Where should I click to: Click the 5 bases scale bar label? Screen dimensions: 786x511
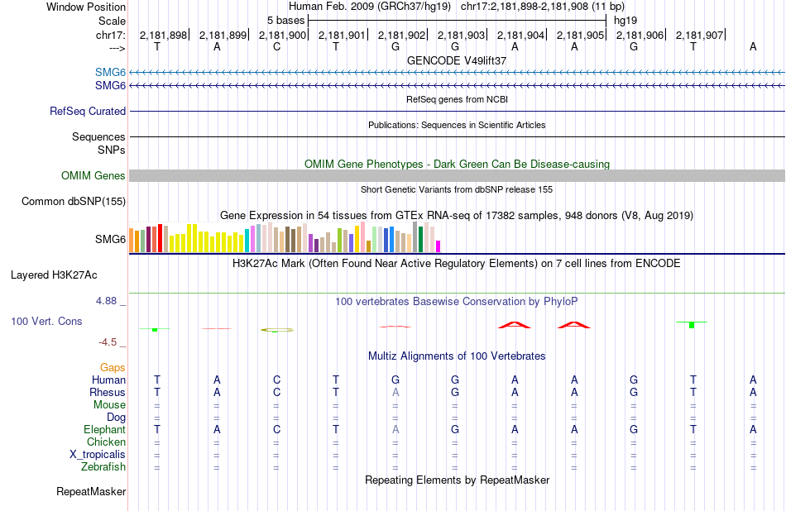[285, 21]
